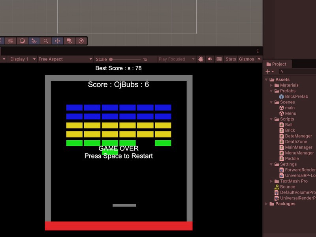The image size is (316, 237).
Task: Click the bug icon in Game view toolbar
Action: [x=201, y=59]
